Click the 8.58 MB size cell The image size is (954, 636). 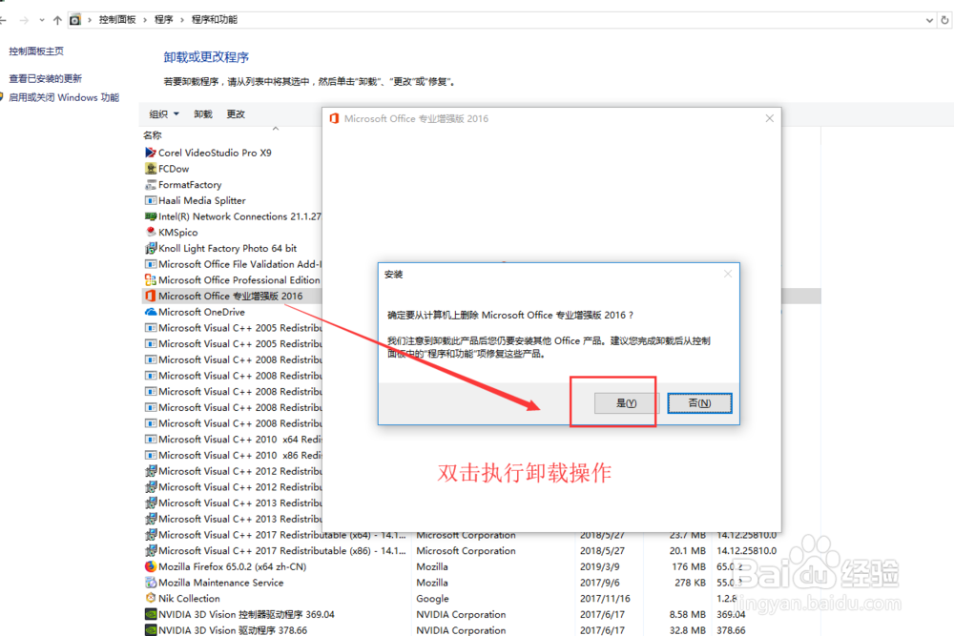(x=688, y=614)
